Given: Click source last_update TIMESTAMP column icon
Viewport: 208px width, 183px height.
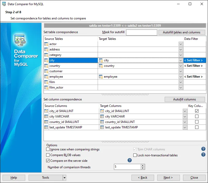Looking at the screenshot, I should (46, 127).
